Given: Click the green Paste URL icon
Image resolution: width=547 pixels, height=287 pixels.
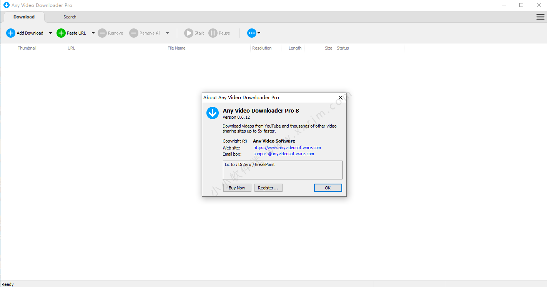Looking at the screenshot, I should tap(61, 33).
